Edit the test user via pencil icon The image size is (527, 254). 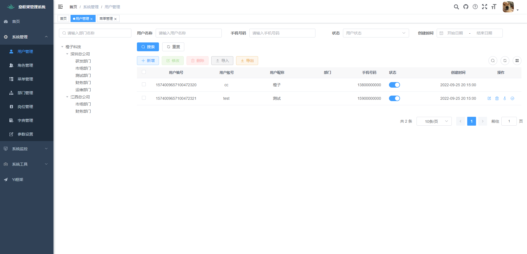(489, 98)
